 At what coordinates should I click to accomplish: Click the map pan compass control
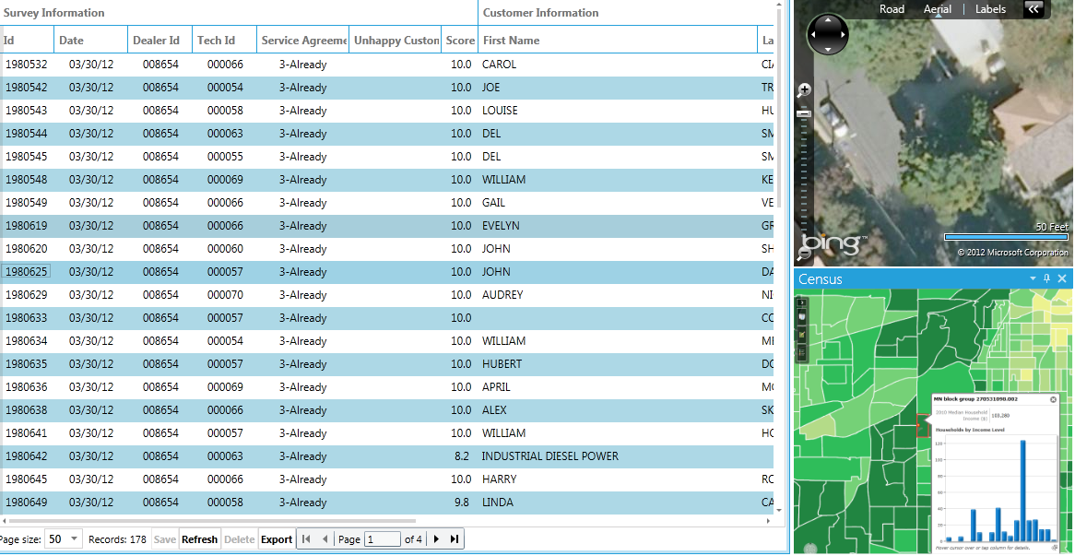tap(826, 36)
